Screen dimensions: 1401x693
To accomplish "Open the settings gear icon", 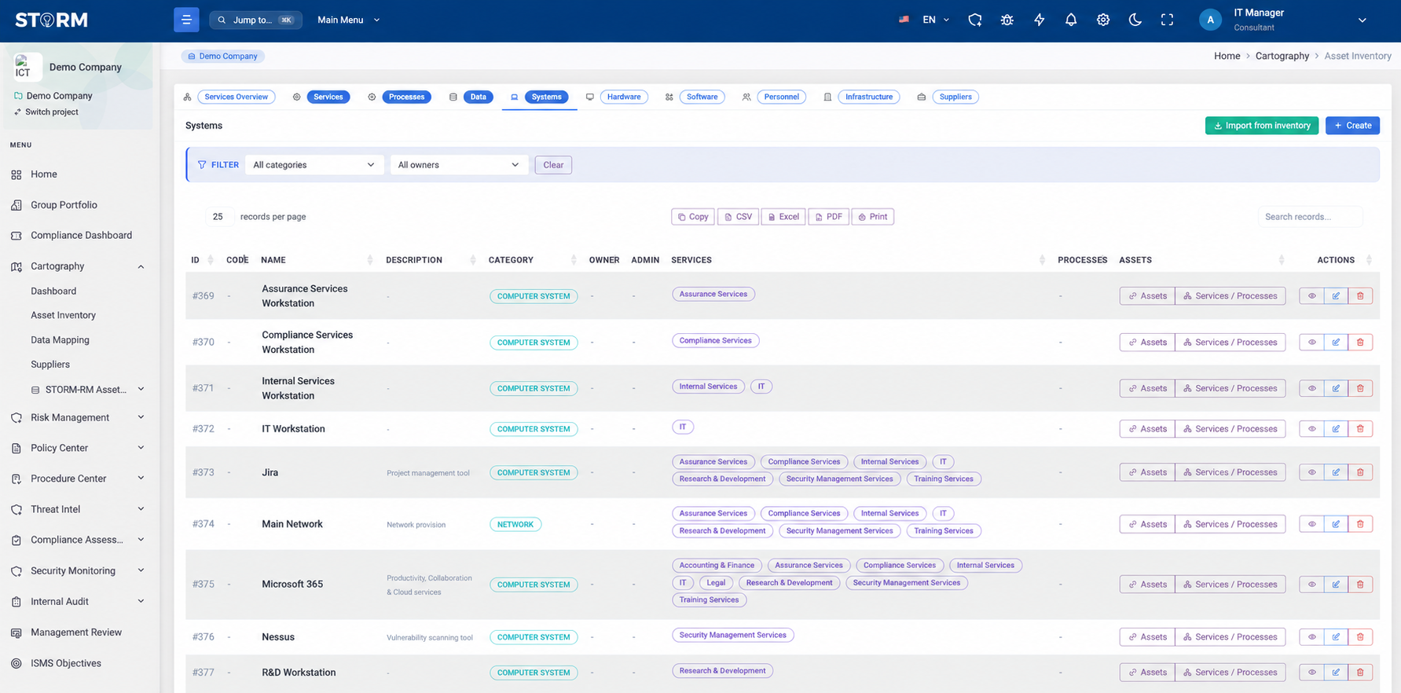I will 1103,20.
